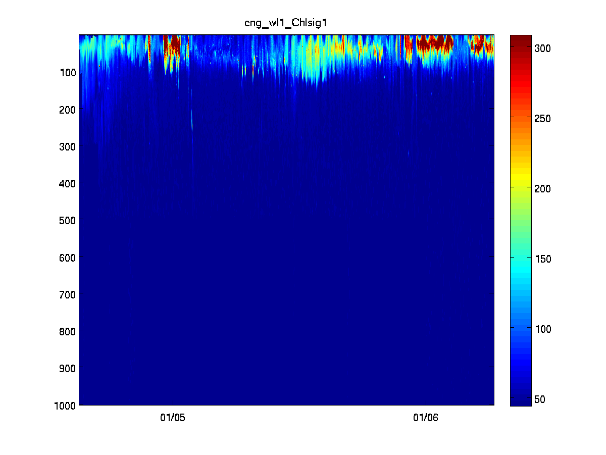The height and width of the screenshot is (455, 606).
Task: Click the x-axis date label 01/06
Action: click(426, 418)
